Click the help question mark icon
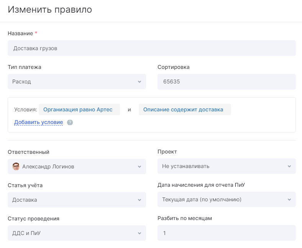Viewport: 302px width, 248px height. coord(70,122)
